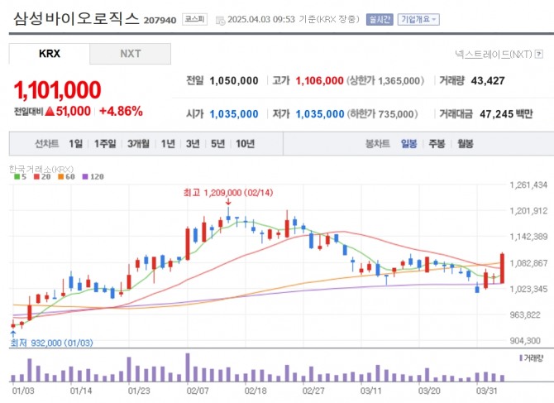This screenshot has width=554, height=403.
Task: Show the 10년 line chart
Action: click(x=246, y=144)
